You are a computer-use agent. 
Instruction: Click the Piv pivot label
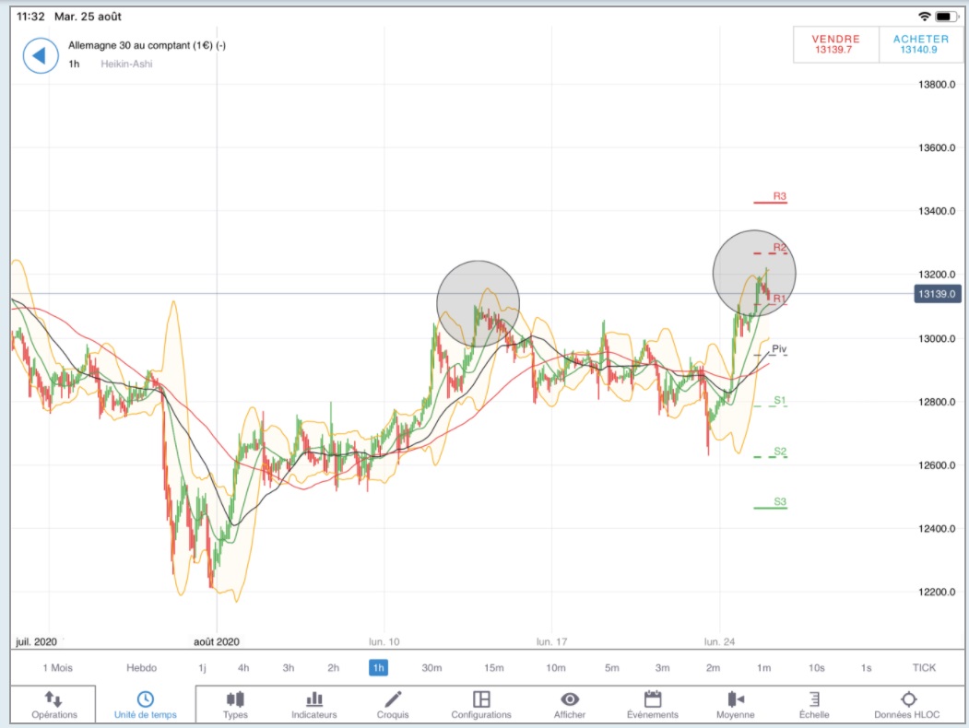coord(779,349)
